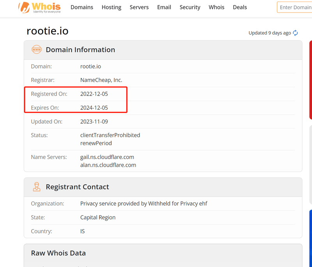Click the person icon beside Registrant Contact

(x=37, y=187)
